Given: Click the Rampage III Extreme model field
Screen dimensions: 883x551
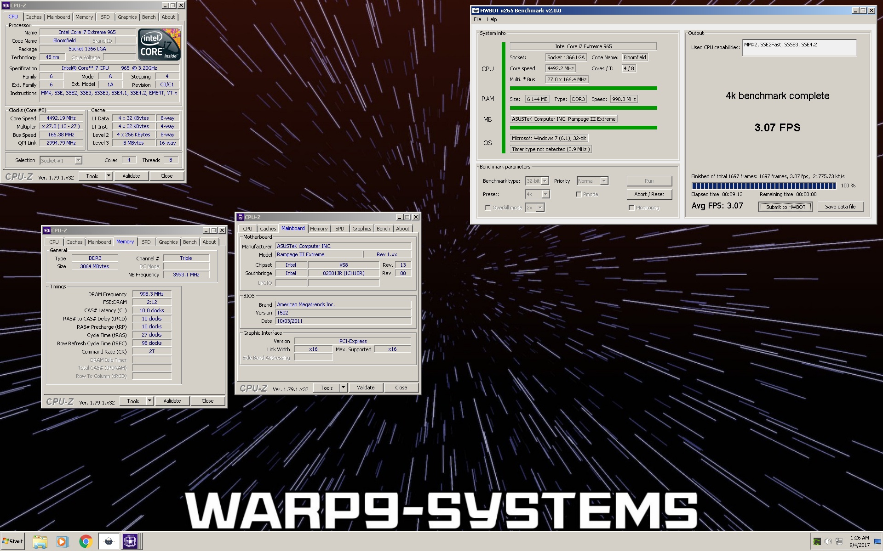Looking at the screenshot, I should tap(318, 254).
